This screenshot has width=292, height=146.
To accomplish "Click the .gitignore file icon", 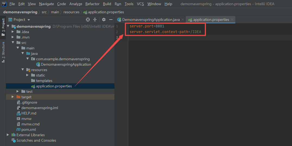I will click(x=18, y=102).
